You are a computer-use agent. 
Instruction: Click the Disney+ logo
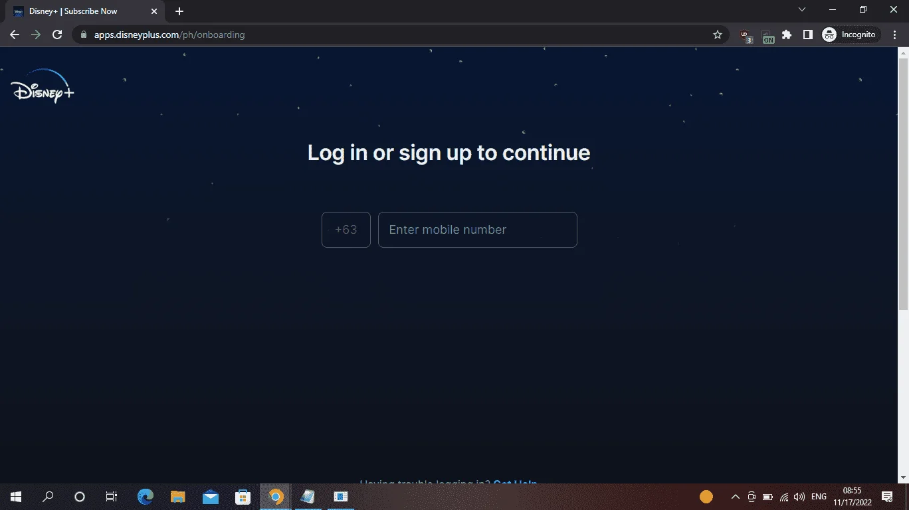43,87
